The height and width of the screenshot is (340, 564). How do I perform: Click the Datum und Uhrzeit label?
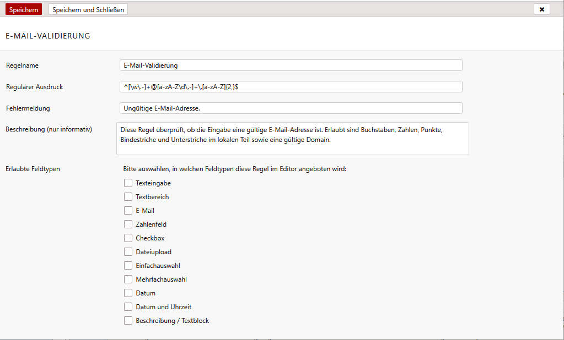164,307
